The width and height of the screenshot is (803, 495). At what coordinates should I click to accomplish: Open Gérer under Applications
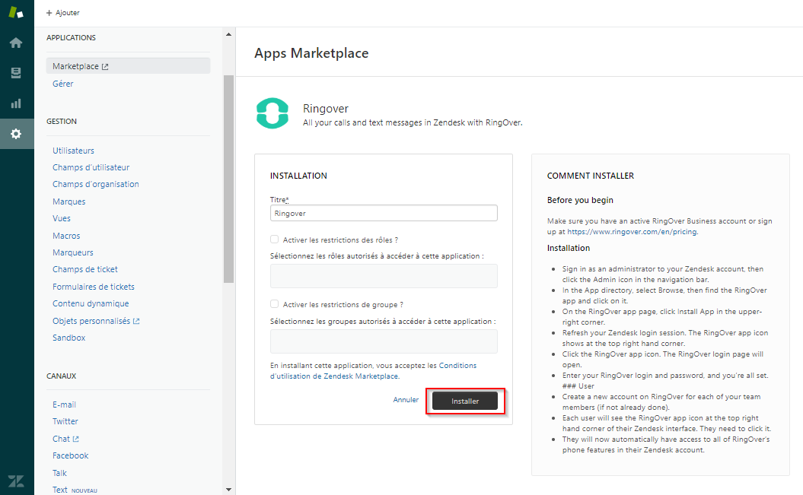[x=63, y=84]
